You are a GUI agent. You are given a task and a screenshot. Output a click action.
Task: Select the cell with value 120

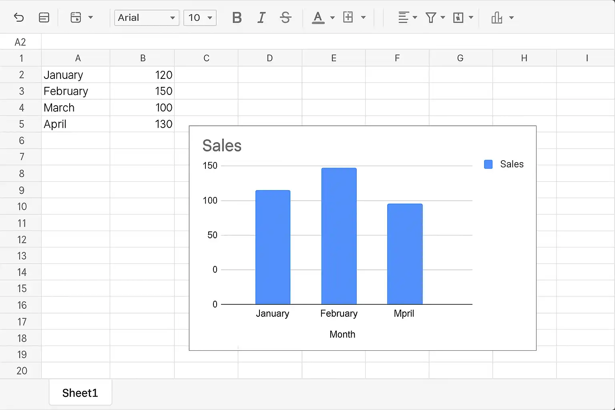coord(142,75)
